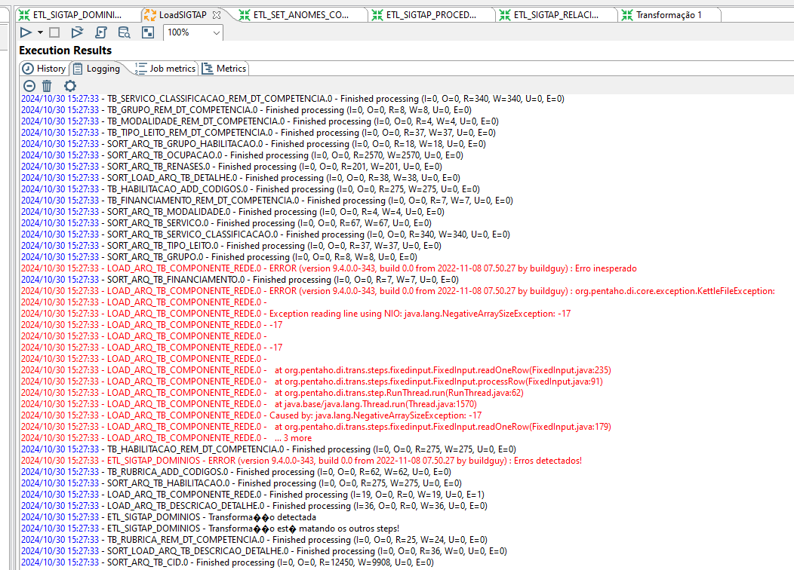Screen dimensions: 794x570
Task: Toggle the execution results panel icon
Action: click(148, 32)
